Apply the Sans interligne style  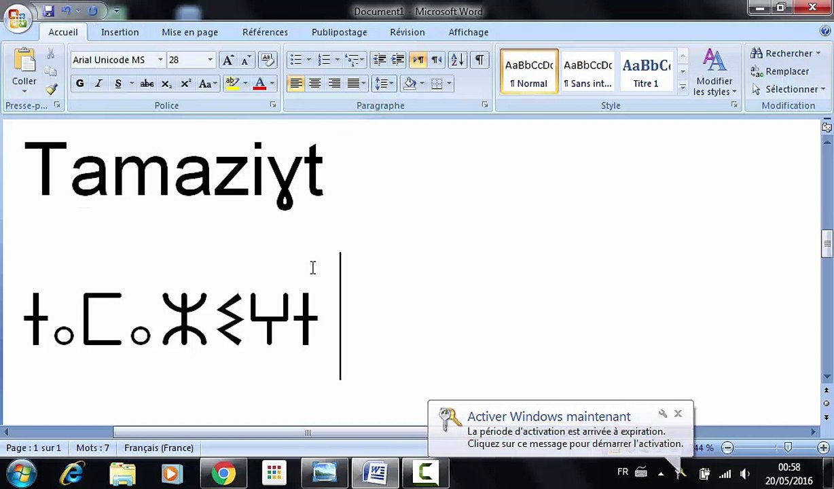587,71
